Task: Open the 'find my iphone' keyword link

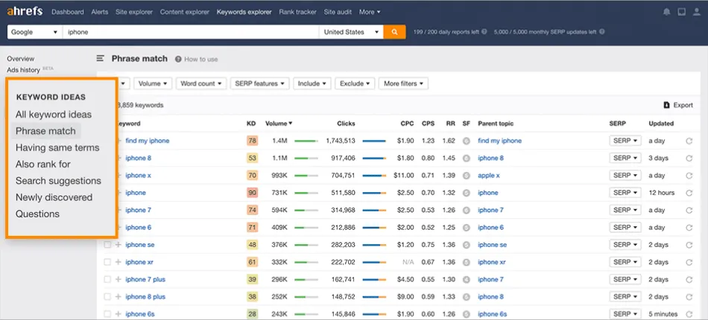Action: 147,141
